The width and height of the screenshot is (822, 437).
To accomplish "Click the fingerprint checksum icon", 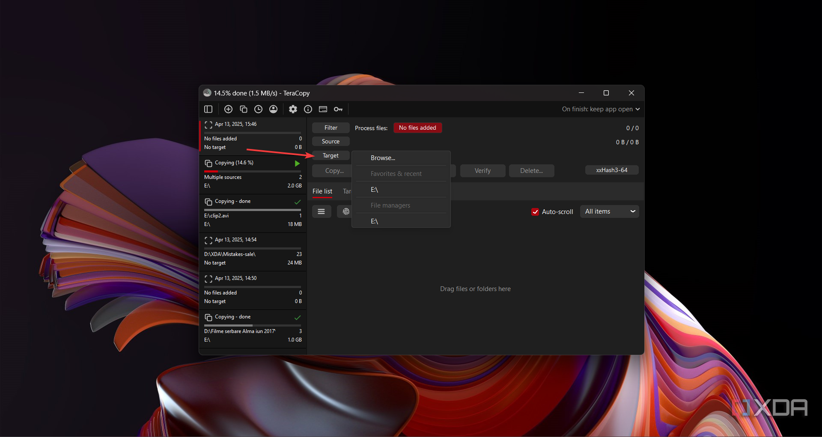I will [345, 211].
